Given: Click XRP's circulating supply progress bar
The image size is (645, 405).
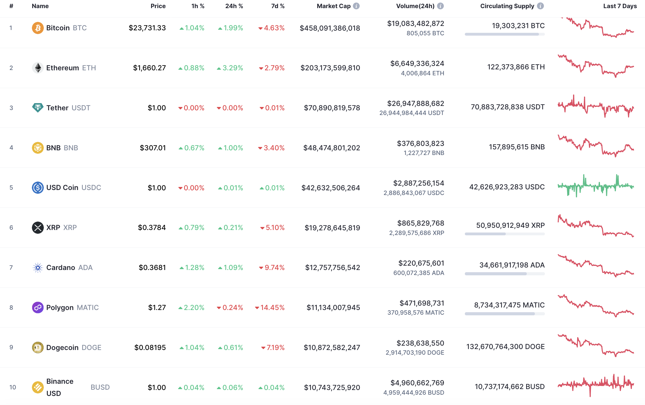Looking at the screenshot, I should pyautogui.click(x=504, y=234).
